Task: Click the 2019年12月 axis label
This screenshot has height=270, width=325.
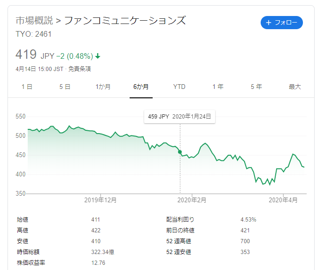Action: 101,200
